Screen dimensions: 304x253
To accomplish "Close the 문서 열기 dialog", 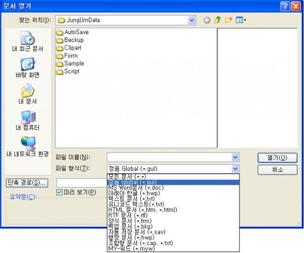I will pos(296,6).
